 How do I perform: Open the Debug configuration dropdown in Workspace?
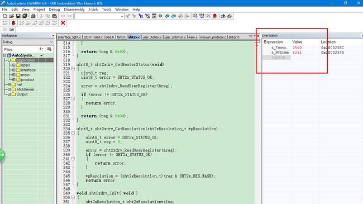point(28,42)
